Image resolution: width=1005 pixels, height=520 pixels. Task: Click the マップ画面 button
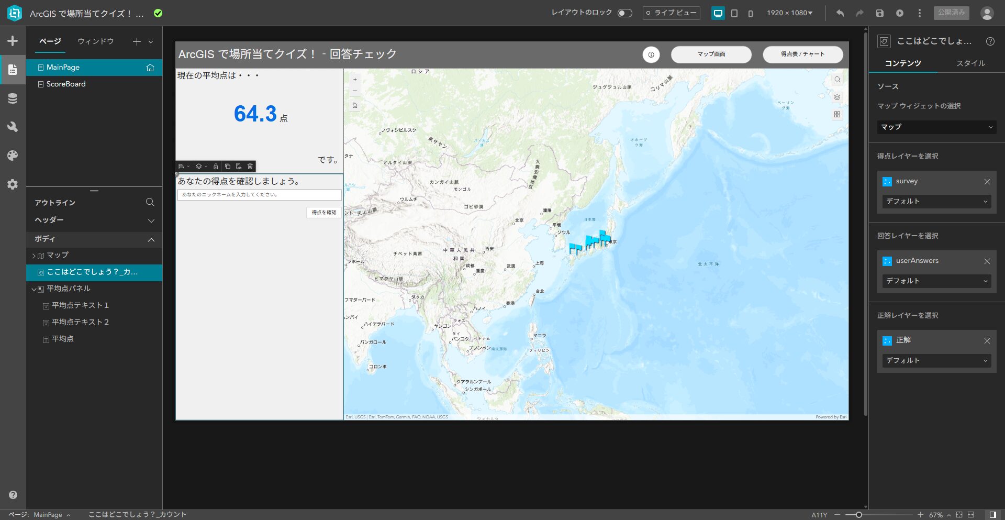(711, 54)
